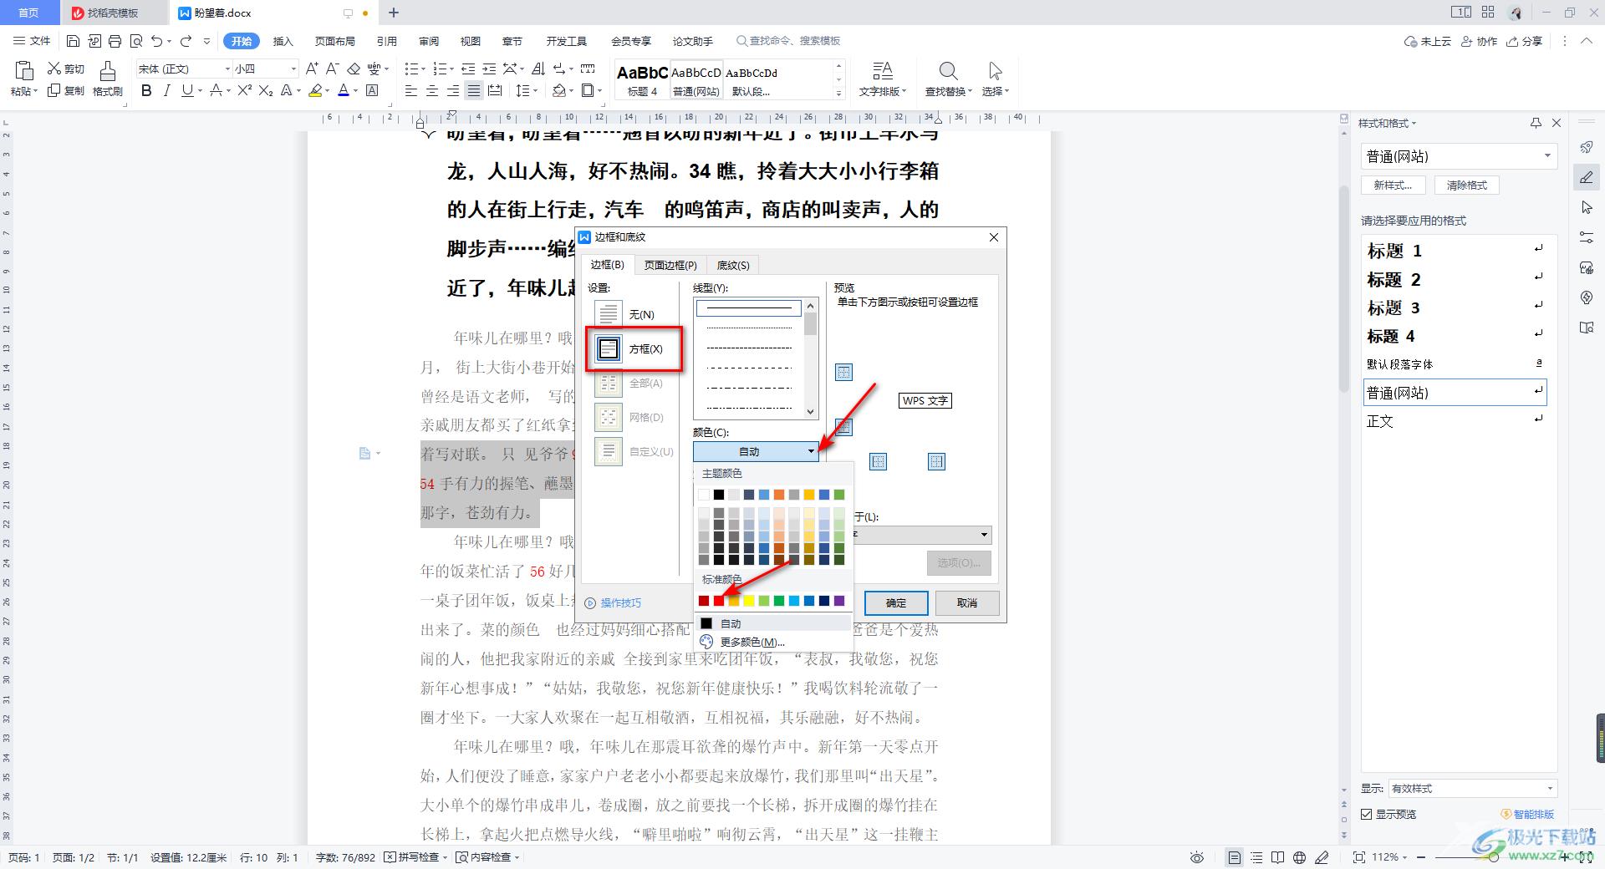This screenshot has width=1605, height=869.
Task: Click the Redo arrow icon
Action: pos(186,41)
